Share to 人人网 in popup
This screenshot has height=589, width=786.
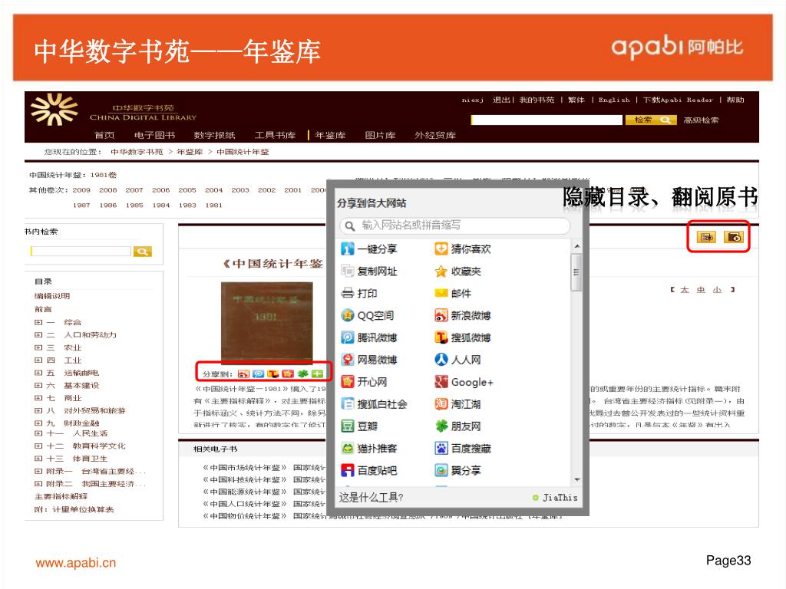(458, 359)
